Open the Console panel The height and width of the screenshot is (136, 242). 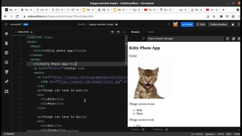pos(135,130)
